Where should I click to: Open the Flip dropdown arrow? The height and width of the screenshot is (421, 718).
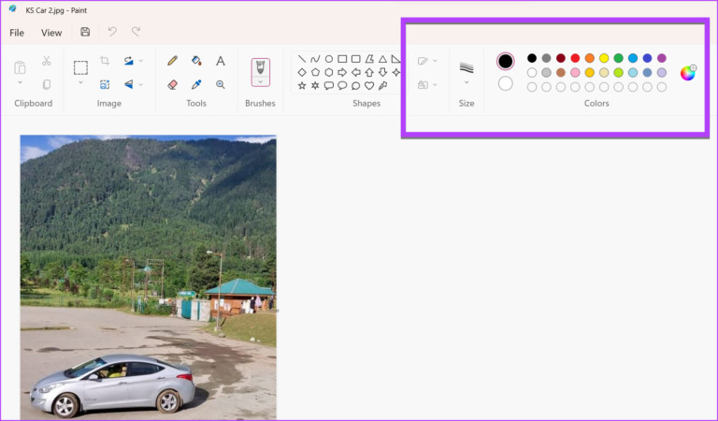(x=141, y=84)
